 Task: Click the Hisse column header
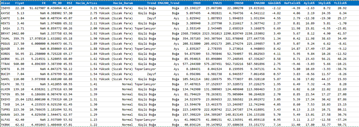(x=6, y=3)
